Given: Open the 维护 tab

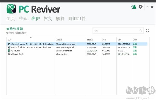Looking at the screenshot, I should (36, 19).
